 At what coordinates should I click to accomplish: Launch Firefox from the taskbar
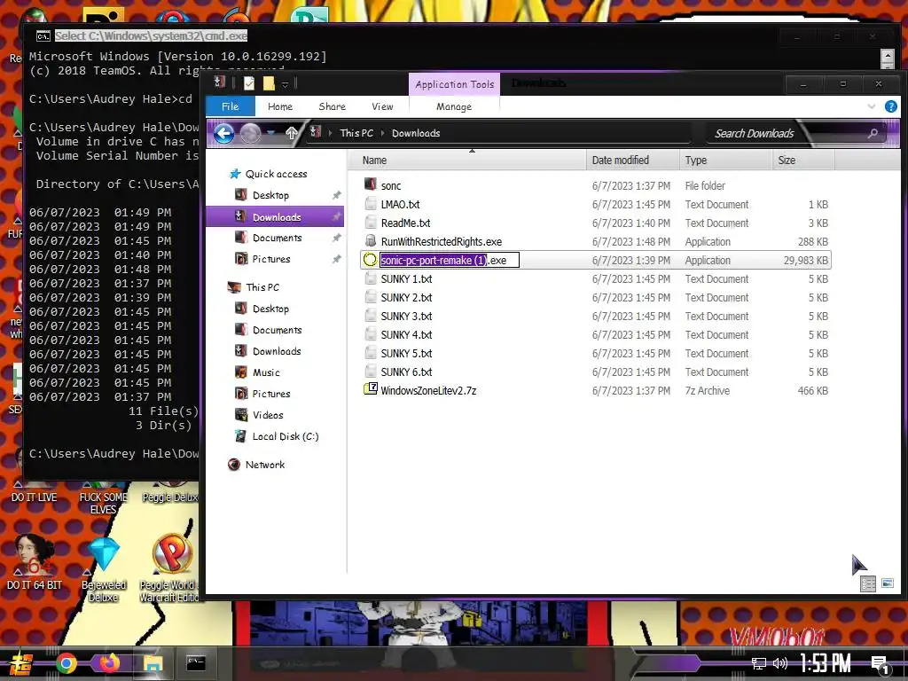pyautogui.click(x=109, y=662)
